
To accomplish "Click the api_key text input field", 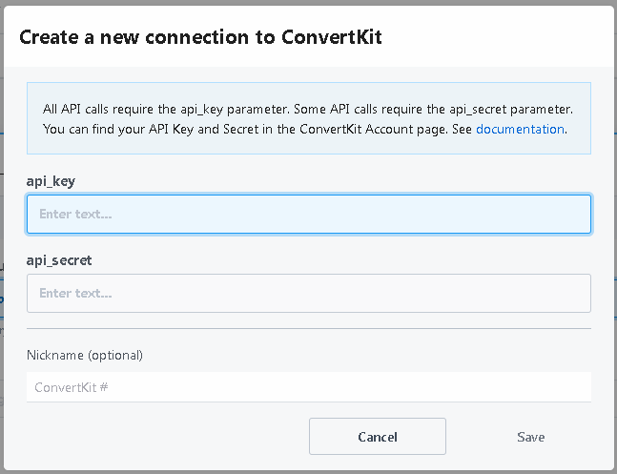I will (x=309, y=214).
